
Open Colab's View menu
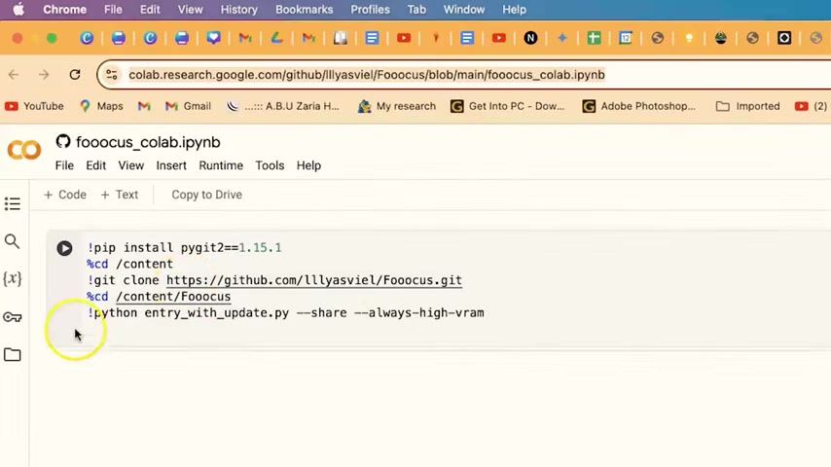(131, 165)
